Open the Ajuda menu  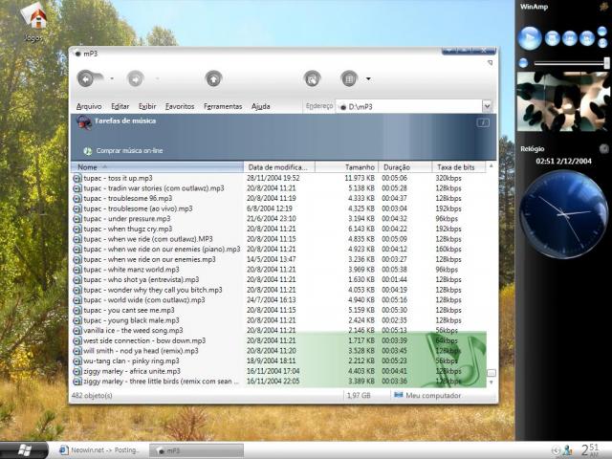[261, 106]
